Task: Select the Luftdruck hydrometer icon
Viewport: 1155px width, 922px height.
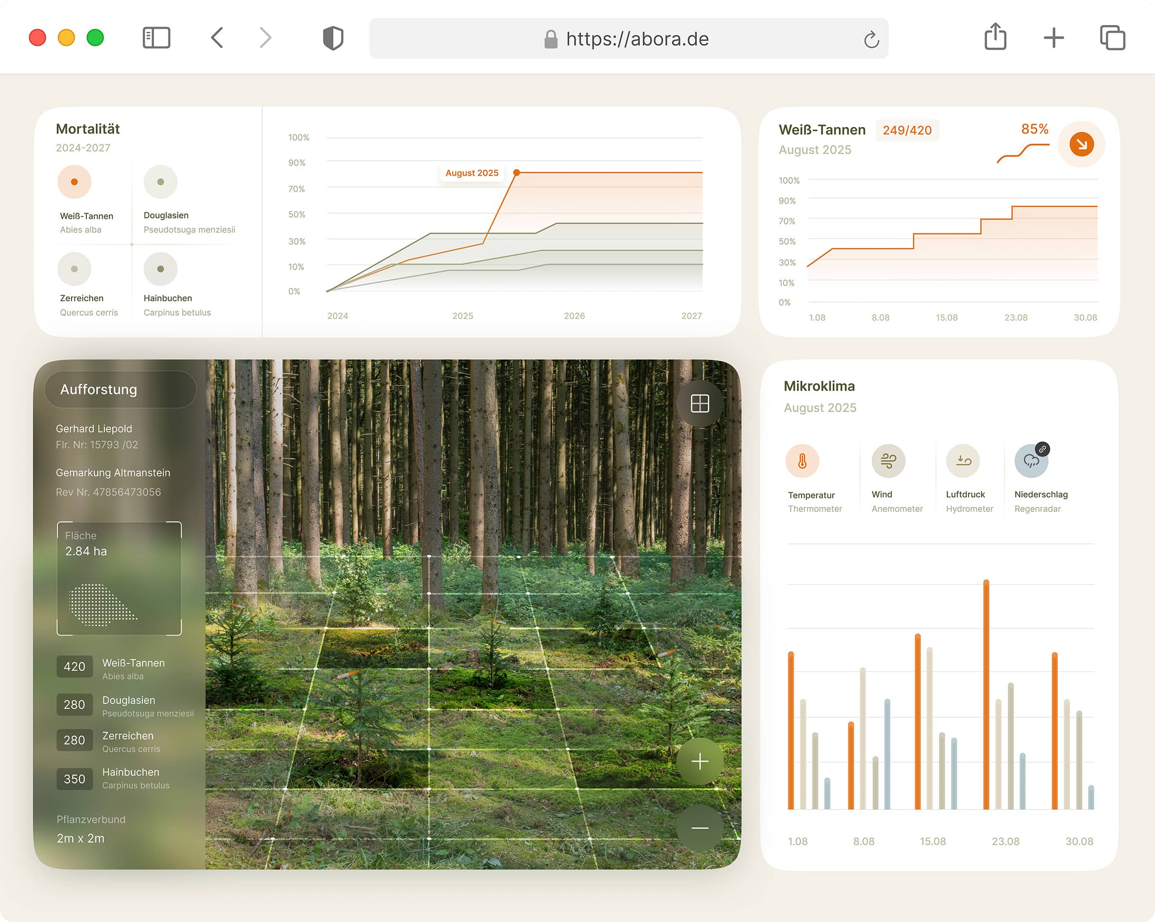Action: (962, 460)
